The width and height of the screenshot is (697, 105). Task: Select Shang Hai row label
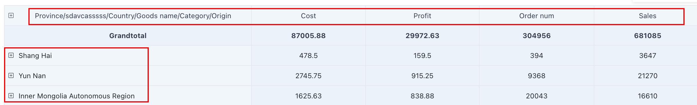coord(35,56)
